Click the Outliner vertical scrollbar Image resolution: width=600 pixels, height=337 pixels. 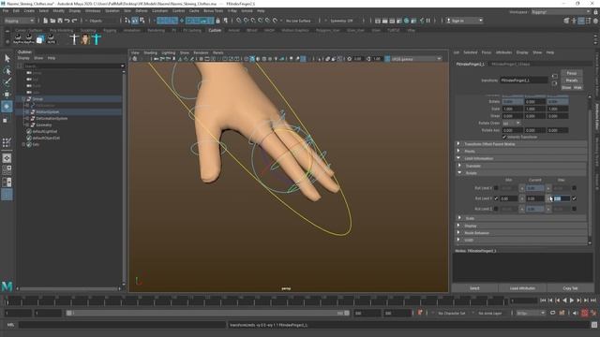123,178
